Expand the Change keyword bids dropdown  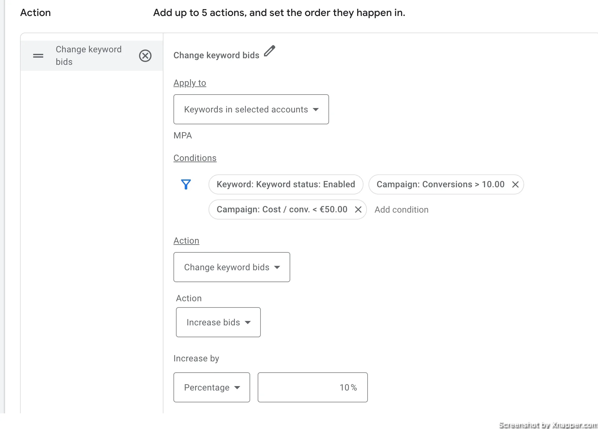(x=232, y=267)
